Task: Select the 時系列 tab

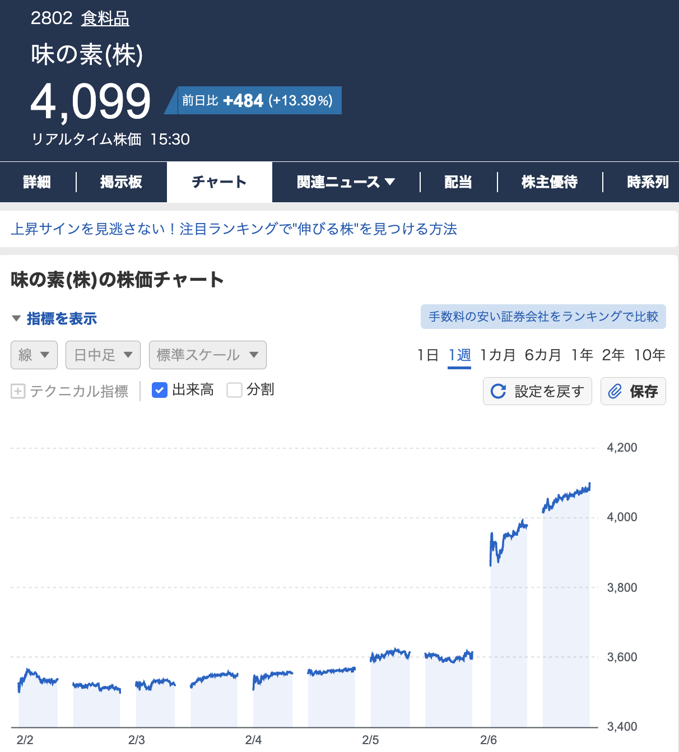Action: 648,182
